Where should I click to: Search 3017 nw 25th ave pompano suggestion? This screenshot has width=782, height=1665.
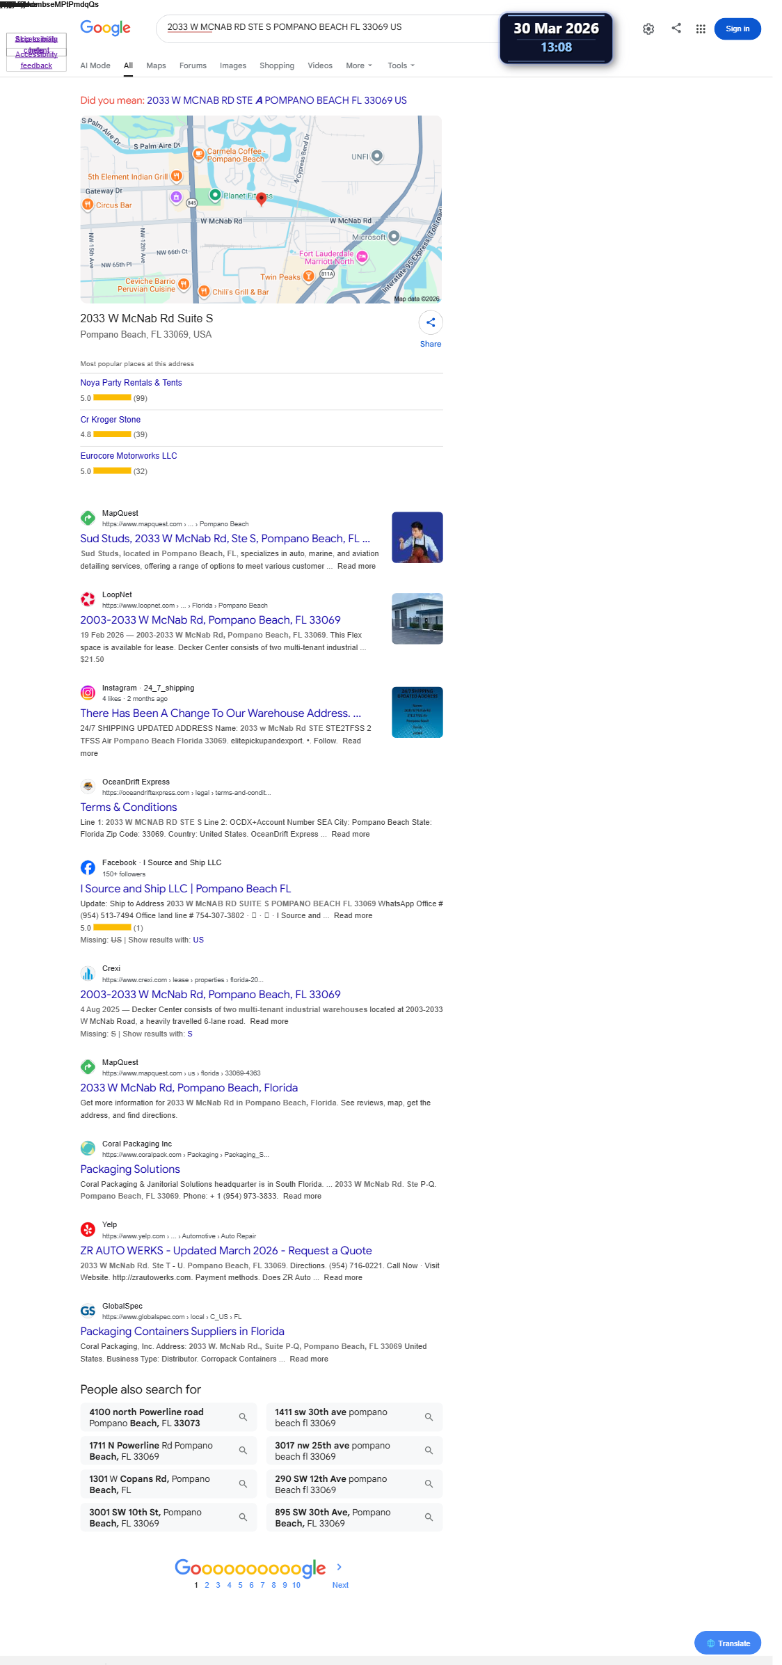[x=354, y=1451]
